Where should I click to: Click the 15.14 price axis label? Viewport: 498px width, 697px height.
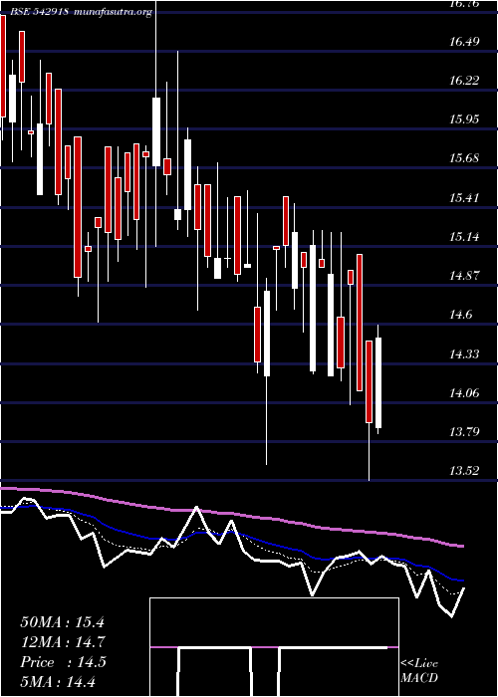(464, 237)
